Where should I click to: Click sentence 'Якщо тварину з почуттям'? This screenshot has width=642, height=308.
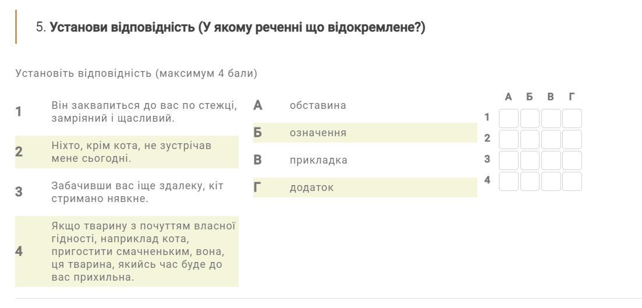127,252
